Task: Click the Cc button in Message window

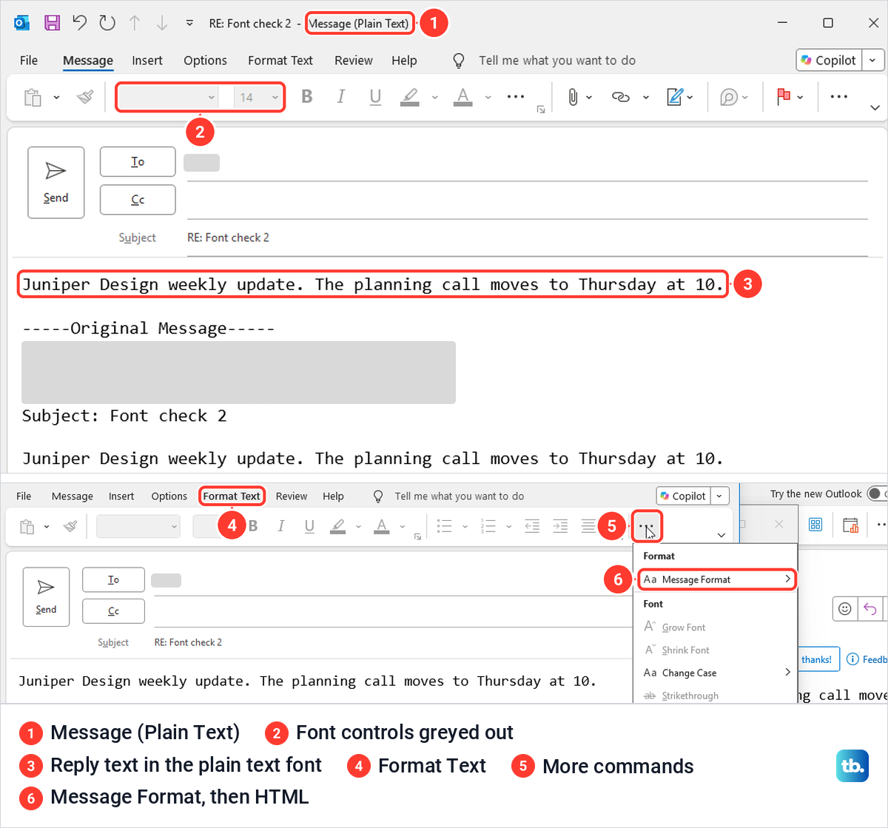Action: click(x=138, y=200)
